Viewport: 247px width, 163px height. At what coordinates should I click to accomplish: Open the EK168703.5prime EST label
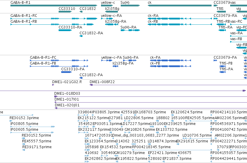coord(150,112)
